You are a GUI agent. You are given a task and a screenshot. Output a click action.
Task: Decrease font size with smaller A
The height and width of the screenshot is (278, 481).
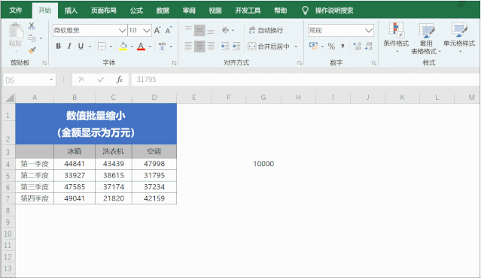pyautogui.click(x=169, y=30)
